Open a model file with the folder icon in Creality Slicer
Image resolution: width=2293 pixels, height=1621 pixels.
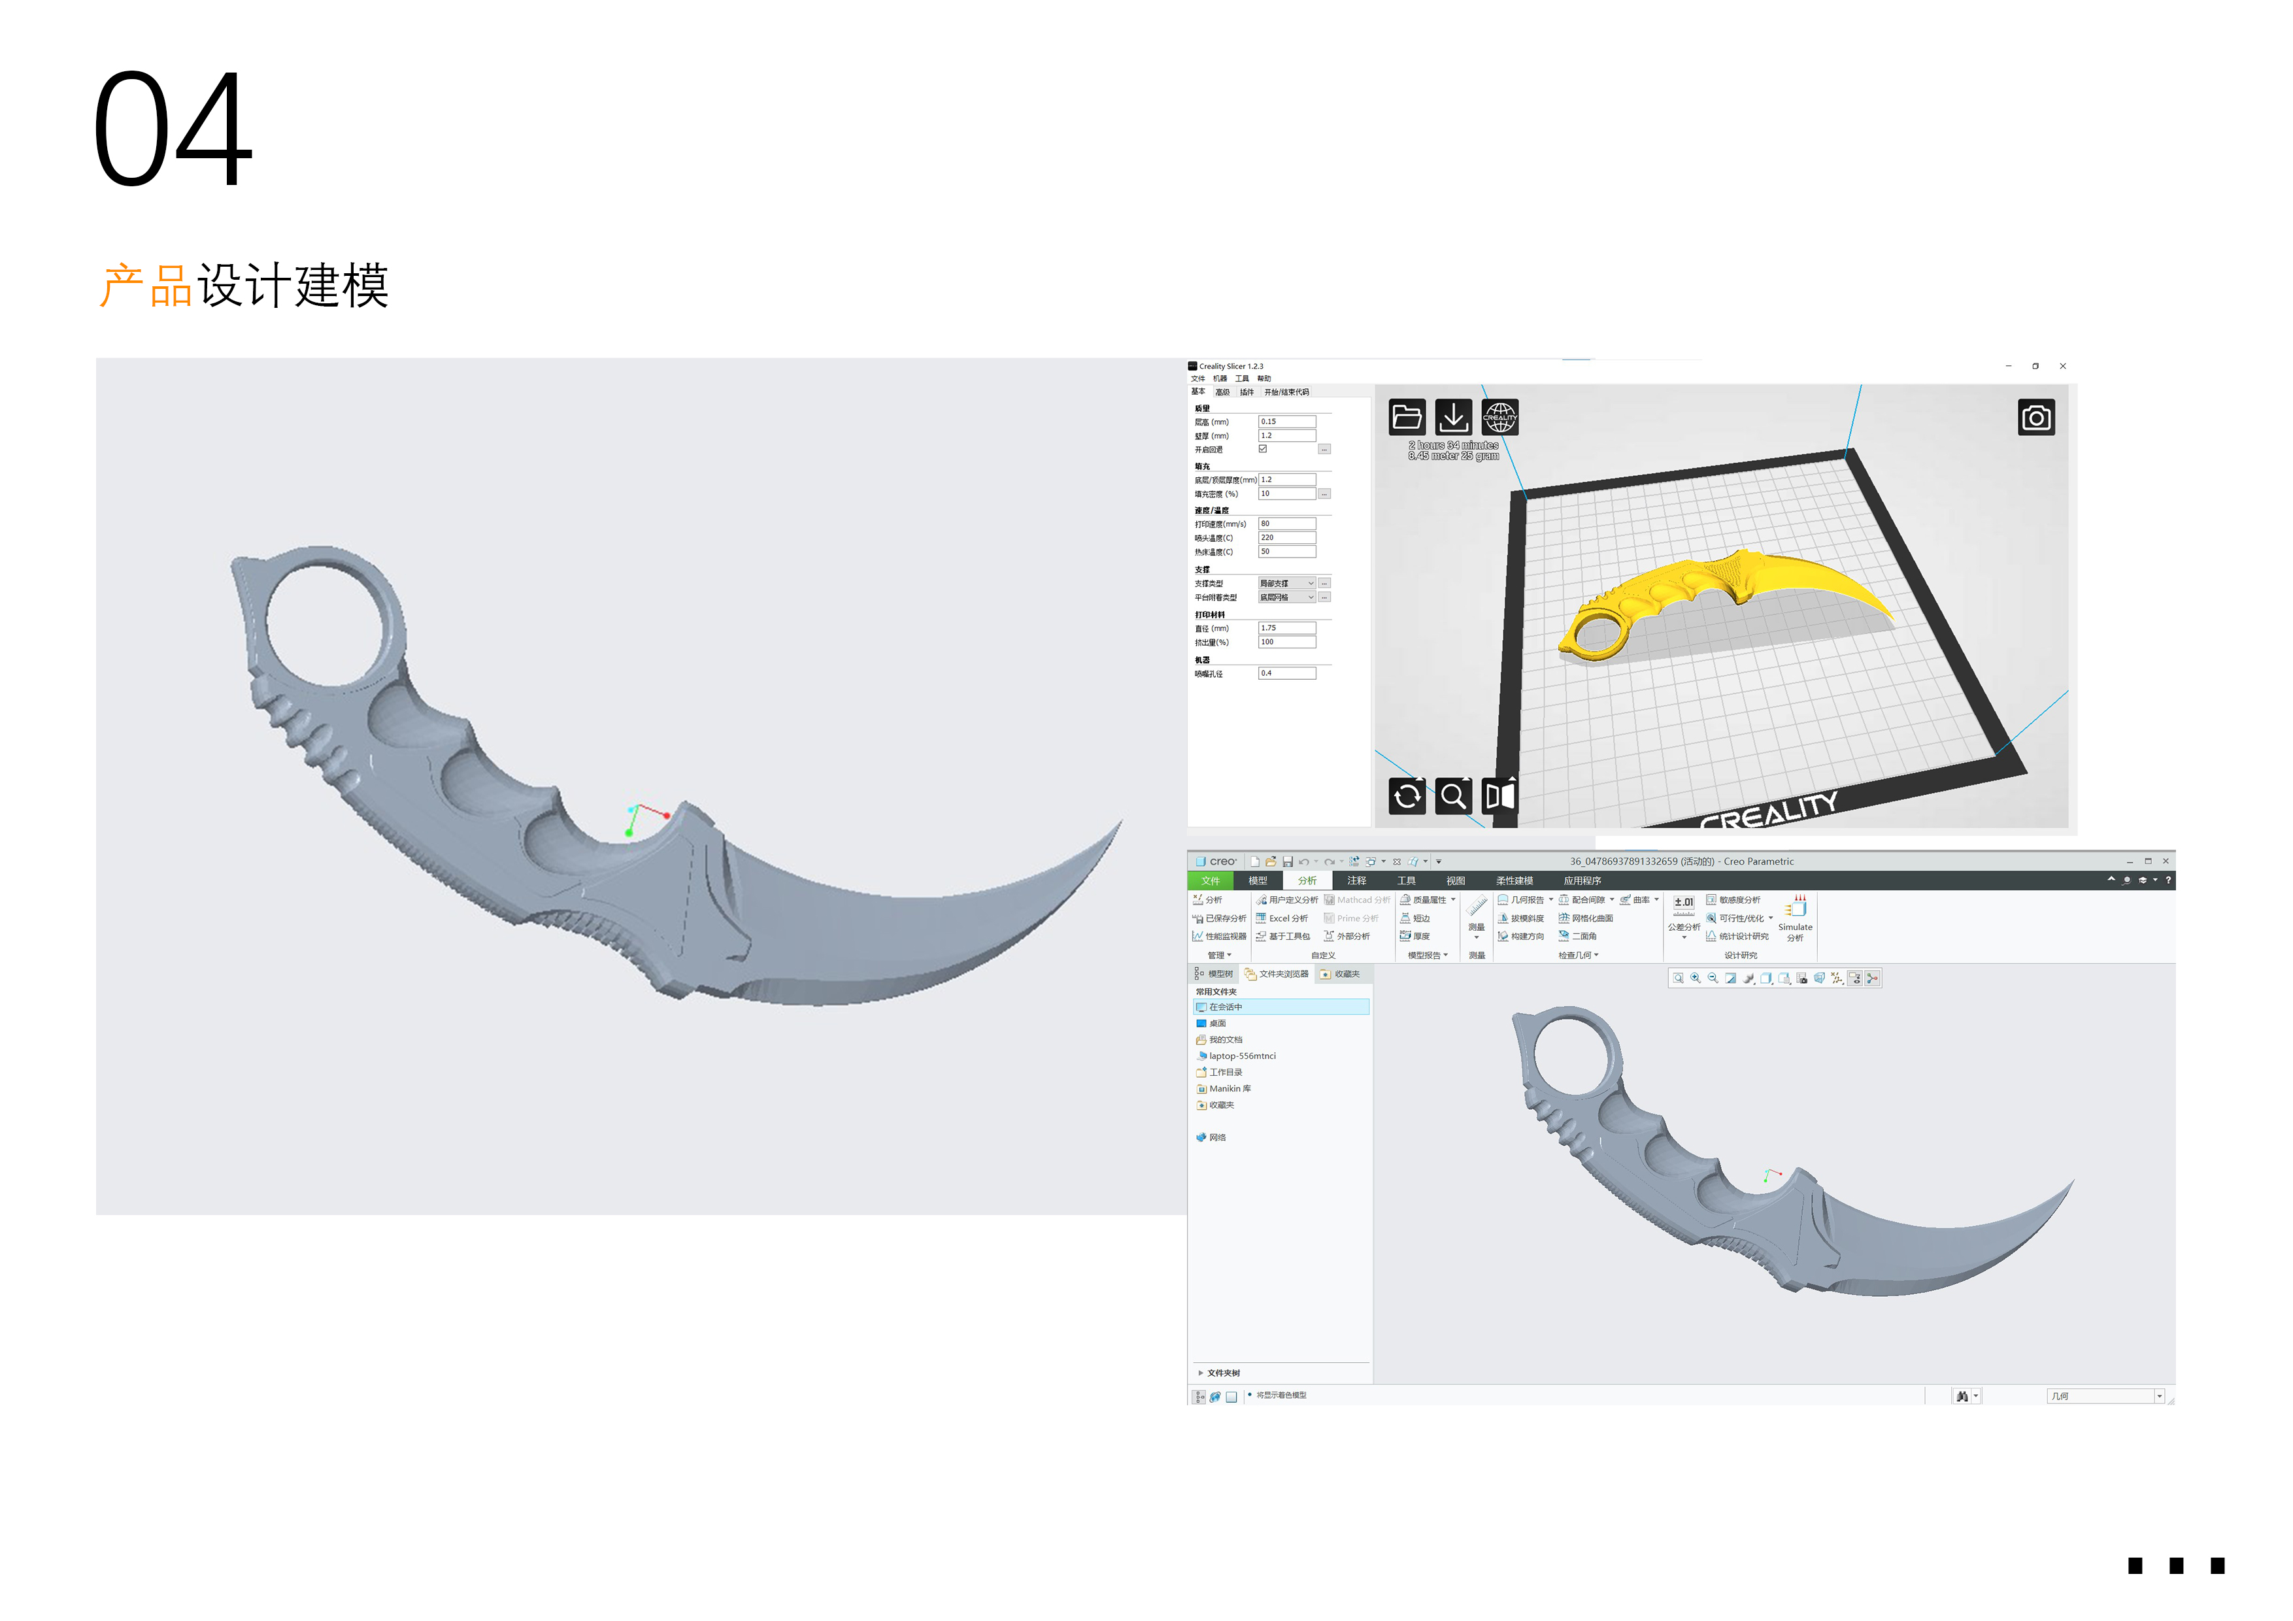tap(1408, 418)
